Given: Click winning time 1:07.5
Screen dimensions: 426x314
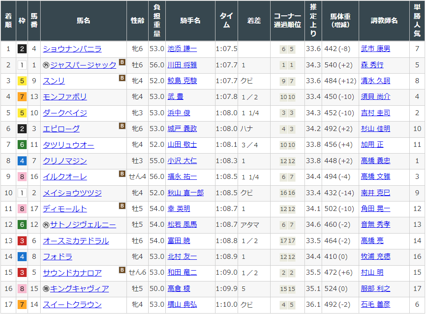Looking at the screenshot, I should pyautogui.click(x=227, y=49).
